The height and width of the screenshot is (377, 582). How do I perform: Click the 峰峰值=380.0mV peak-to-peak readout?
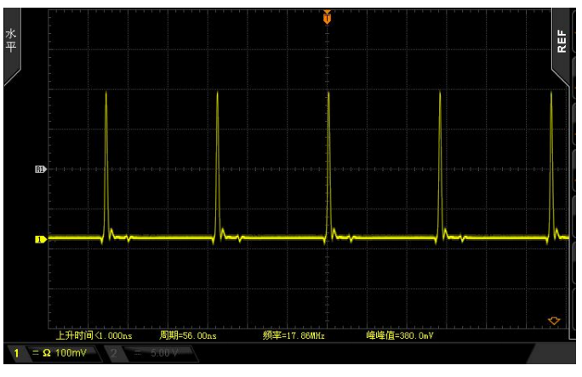coord(400,336)
